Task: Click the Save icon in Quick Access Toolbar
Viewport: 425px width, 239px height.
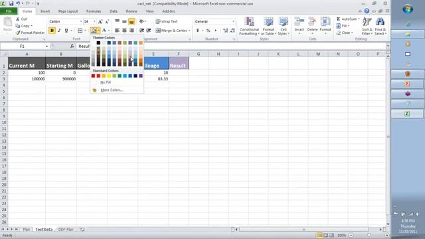Action: tap(11, 3)
